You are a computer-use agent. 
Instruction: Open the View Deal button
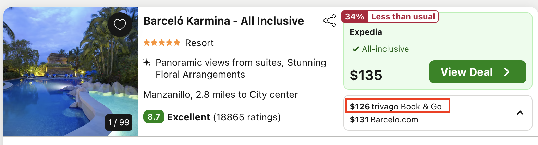click(477, 72)
